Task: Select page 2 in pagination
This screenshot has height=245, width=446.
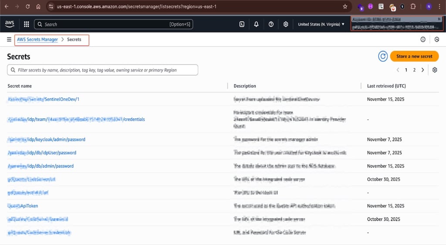Action: pyautogui.click(x=414, y=70)
